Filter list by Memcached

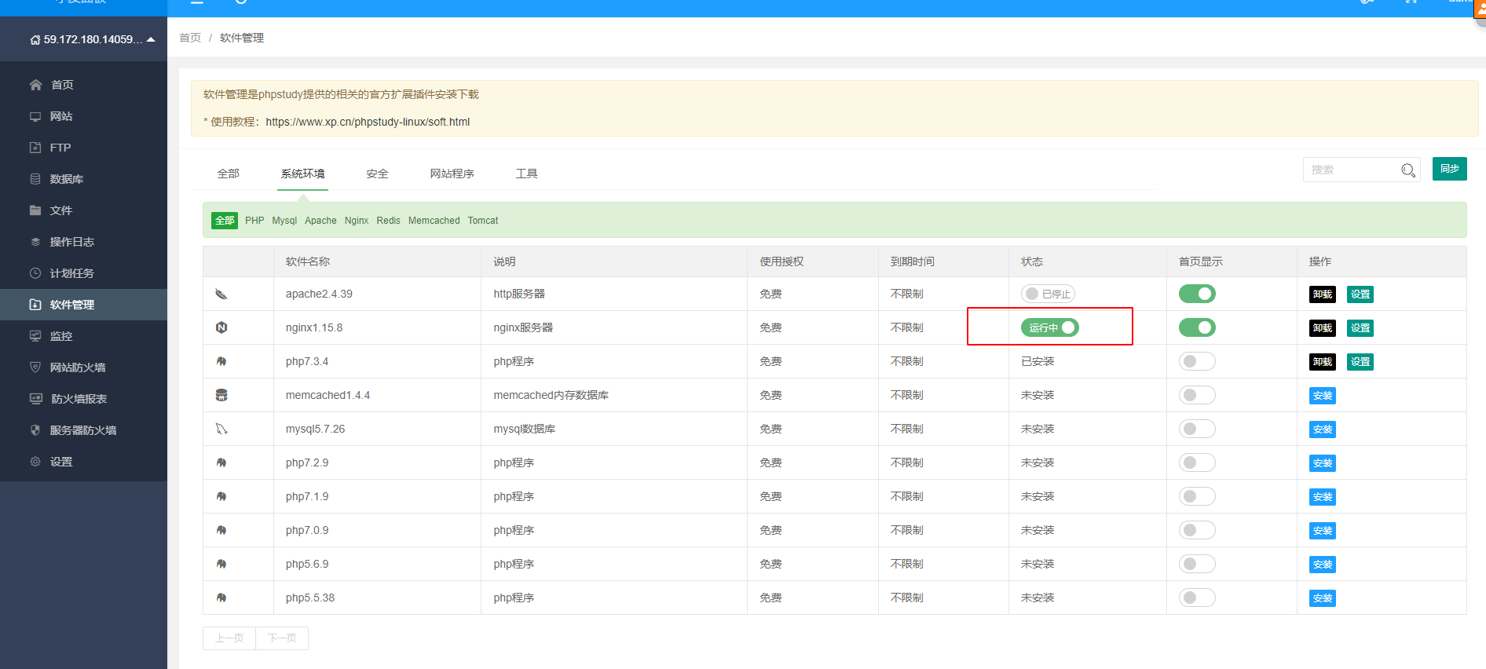[x=434, y=221]
